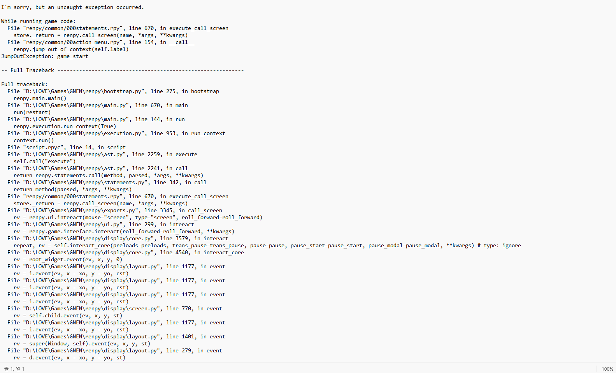Viewport: 616px width, 373px height.
Task: Click the statements.py line 342 entry
Action: point(107,183)
